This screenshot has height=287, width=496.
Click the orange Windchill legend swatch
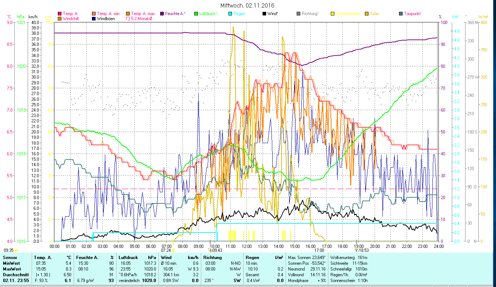pyautogui.click(x=60, y=19)
